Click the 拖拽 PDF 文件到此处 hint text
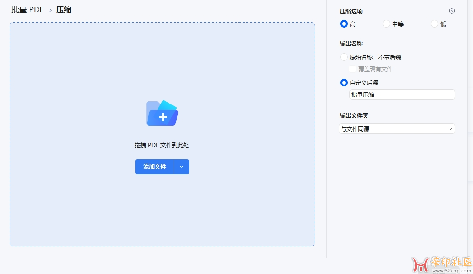The width and height of the screenshot is (473, 274). tap(162, 145)
